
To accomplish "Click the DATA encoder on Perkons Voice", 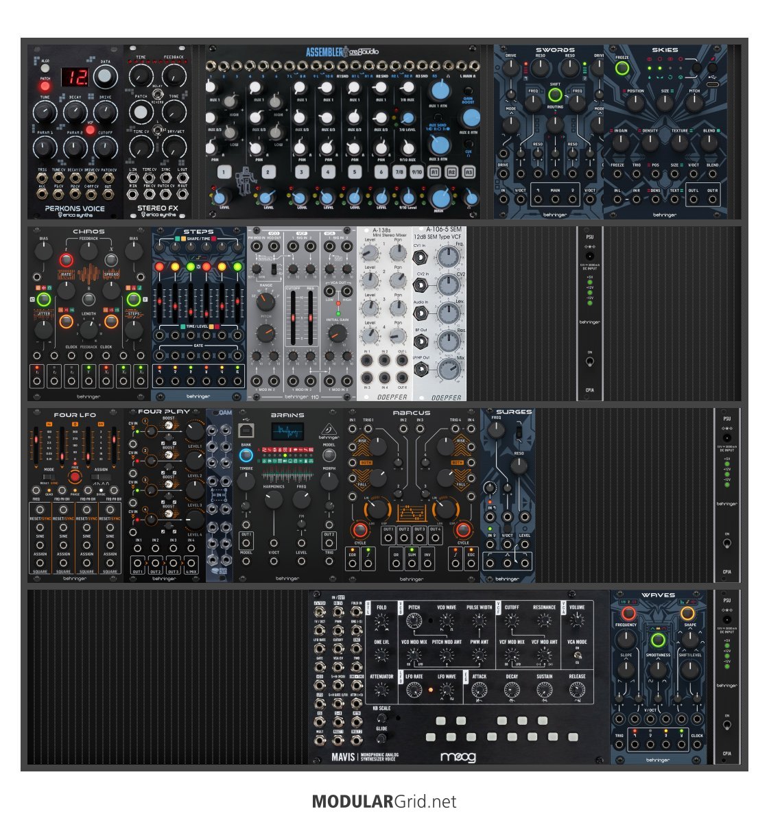I will tap(105, 76).
